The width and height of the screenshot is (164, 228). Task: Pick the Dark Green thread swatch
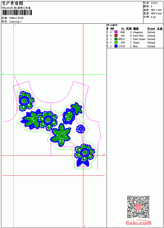[x=116, y=39]
